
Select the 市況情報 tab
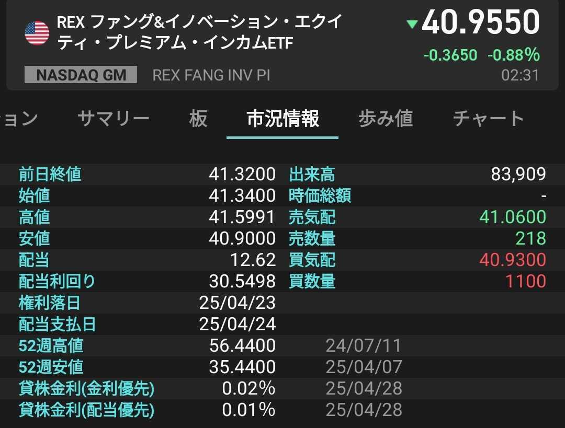pyautogui.click(x=282, y=119)
